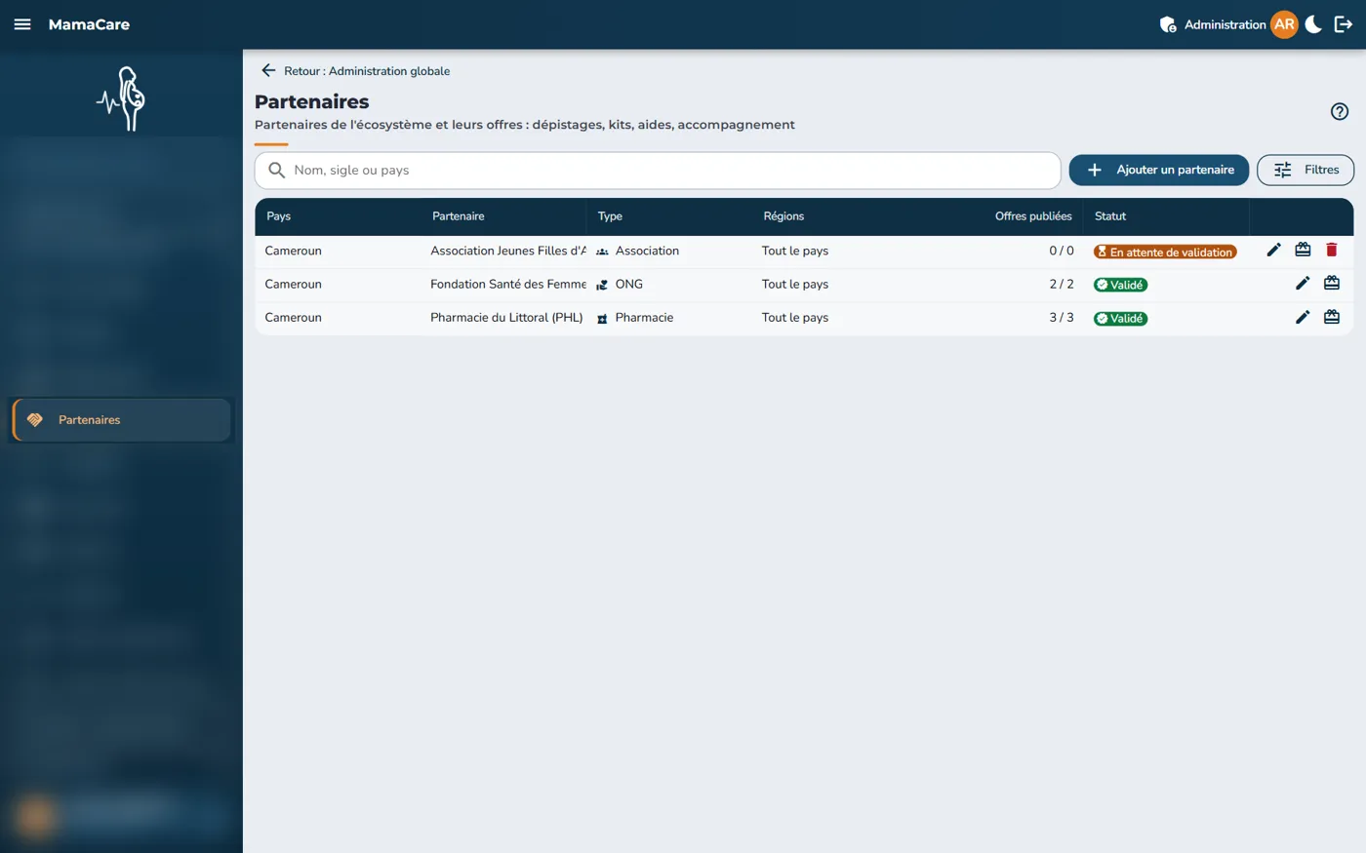Delete the Association Jeunes Filles partner
This screenshot has width=1366, height=853.
tap(1331, 251)
